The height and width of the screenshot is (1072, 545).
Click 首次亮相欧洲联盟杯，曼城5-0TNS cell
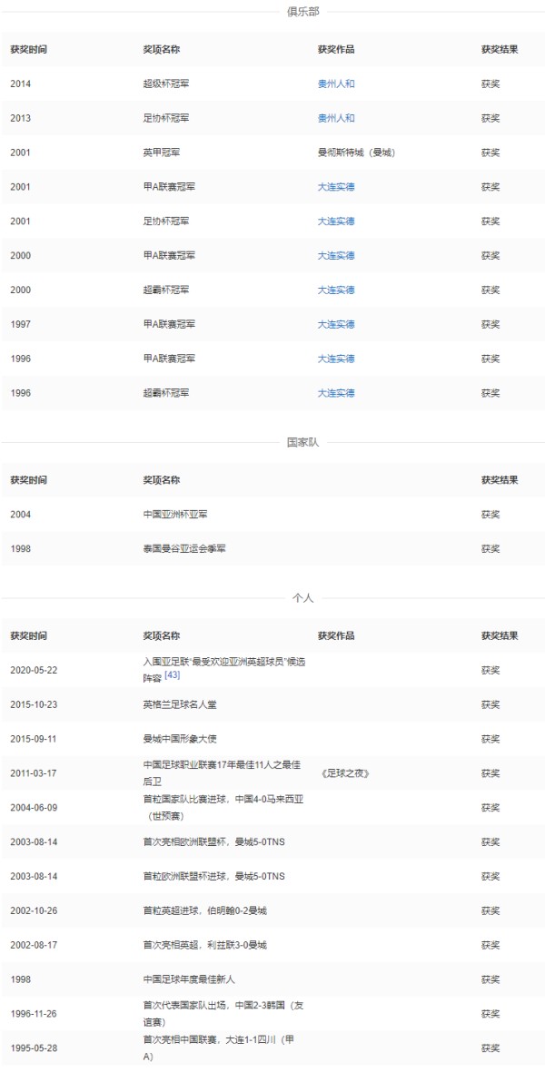213,841
